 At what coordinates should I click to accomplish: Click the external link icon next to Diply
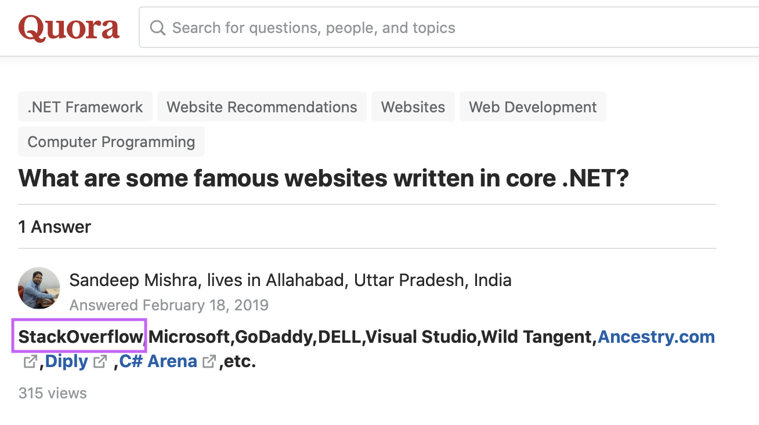coord(100,361)
